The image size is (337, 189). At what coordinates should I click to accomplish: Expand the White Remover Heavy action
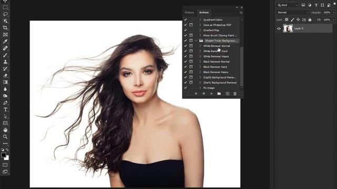point(200,56)
